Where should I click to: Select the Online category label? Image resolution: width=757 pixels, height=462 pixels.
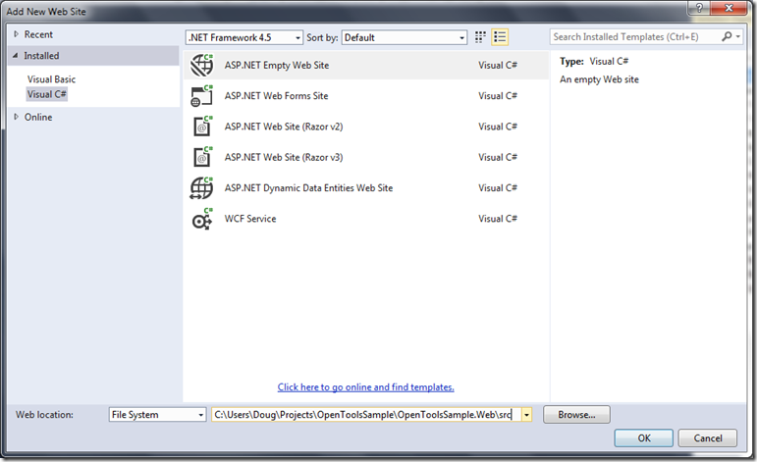(38, 117)
